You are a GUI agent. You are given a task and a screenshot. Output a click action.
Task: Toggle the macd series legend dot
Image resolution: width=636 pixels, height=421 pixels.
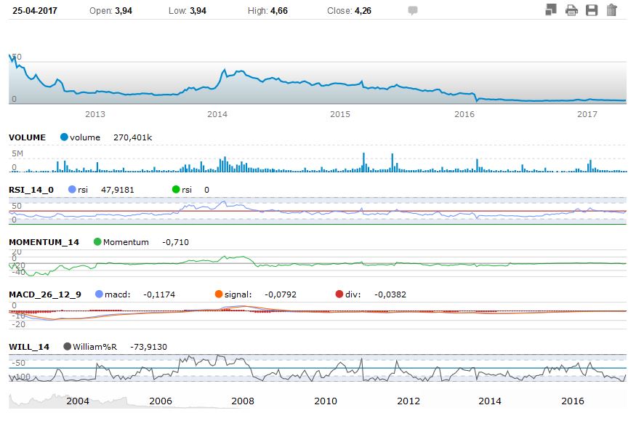point(99,294)
